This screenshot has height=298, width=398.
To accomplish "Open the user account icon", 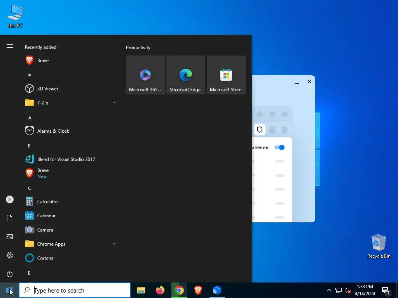I will click(10, 199).
